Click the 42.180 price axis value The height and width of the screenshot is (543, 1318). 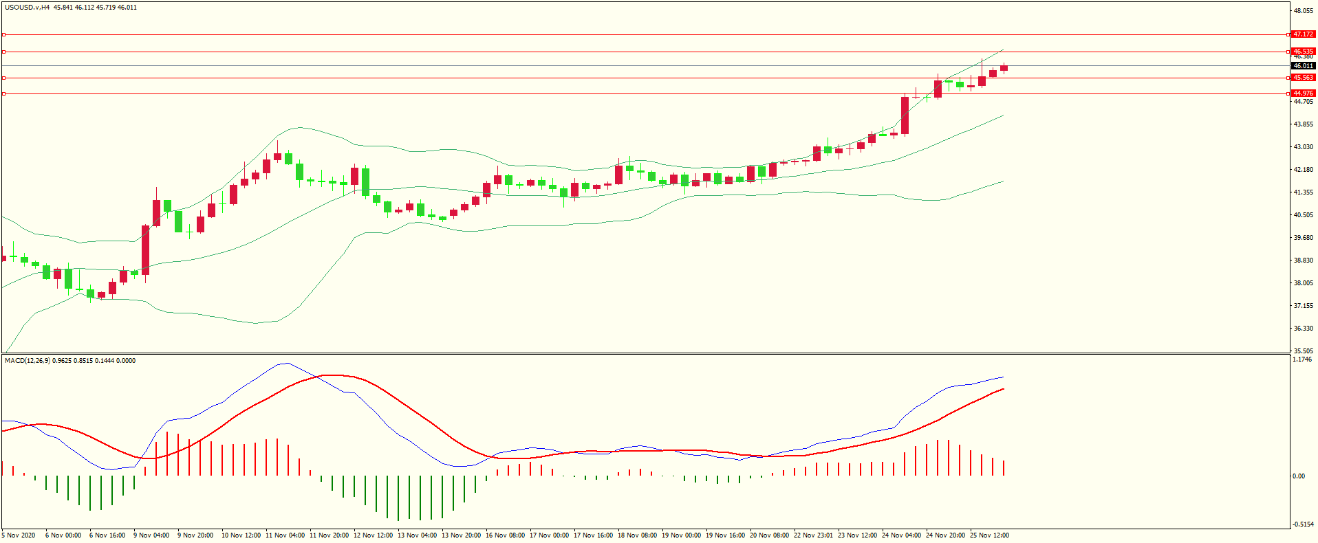point(1303,170)
